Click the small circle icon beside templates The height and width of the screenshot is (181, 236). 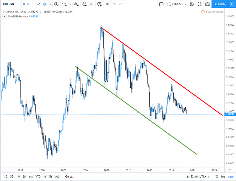tap(91, 4)
